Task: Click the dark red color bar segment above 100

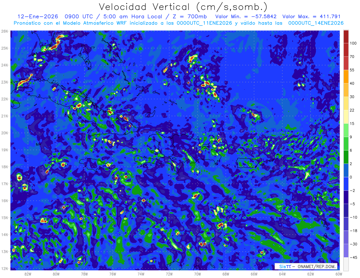Action: 346,37
